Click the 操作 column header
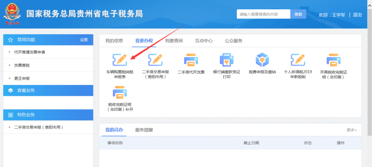 click(341, 143)
